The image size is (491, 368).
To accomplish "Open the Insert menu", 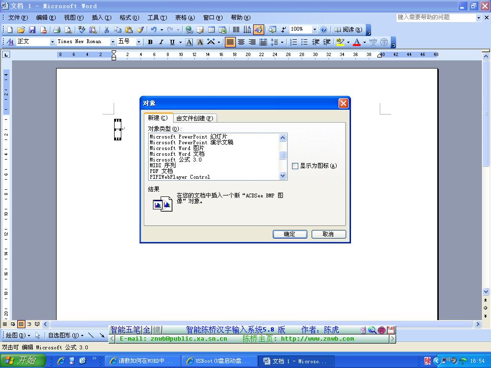I will 102,18.
